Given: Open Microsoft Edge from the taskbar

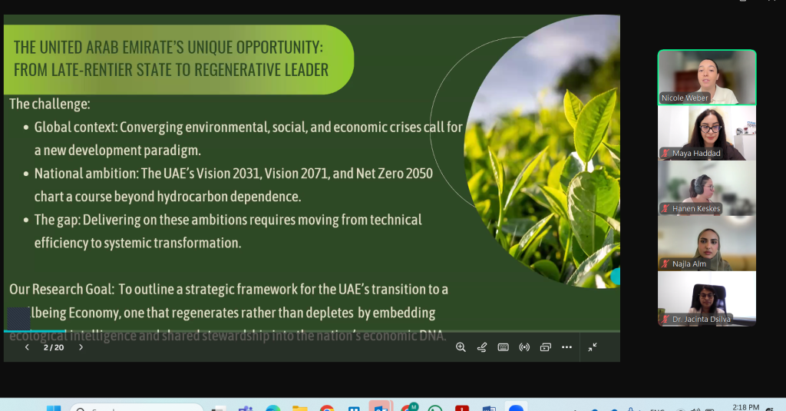Looking at the screenshot, I should pyautogui.click(x=273, y=409).
